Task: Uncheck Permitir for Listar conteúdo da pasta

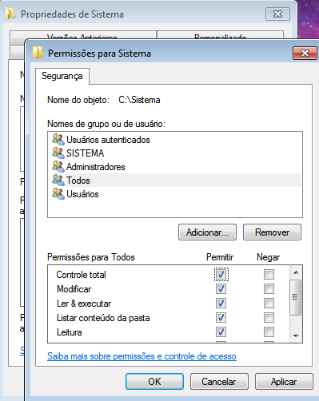Action: (x=221, y=317)
